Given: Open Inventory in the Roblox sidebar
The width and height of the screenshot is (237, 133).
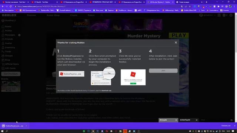Looking at the screenshot, I should tap(8, 48).
